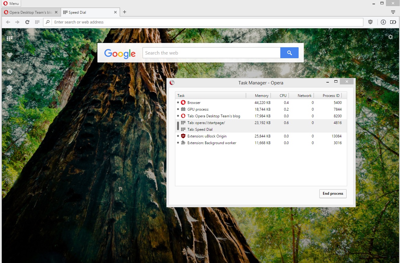Select Extension: Background worker task
Viewport: 400px width, 263px height.
pyautogui.click(x=261, y=143)
